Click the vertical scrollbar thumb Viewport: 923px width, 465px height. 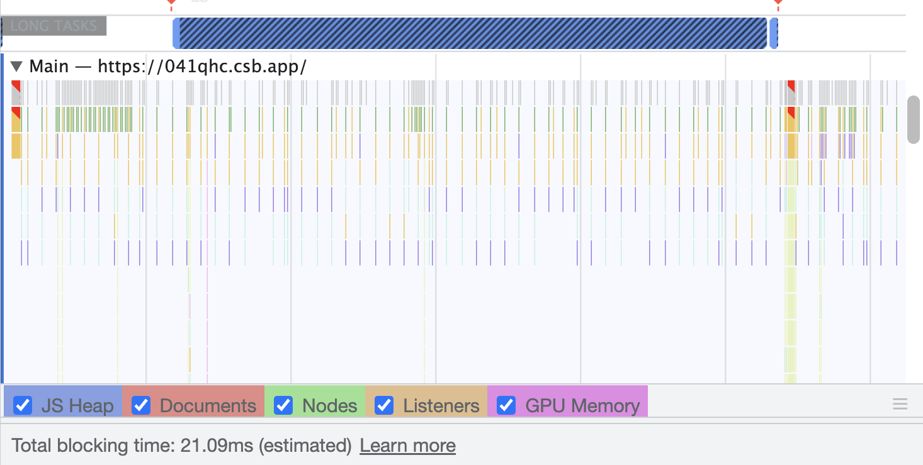point(914,119)
